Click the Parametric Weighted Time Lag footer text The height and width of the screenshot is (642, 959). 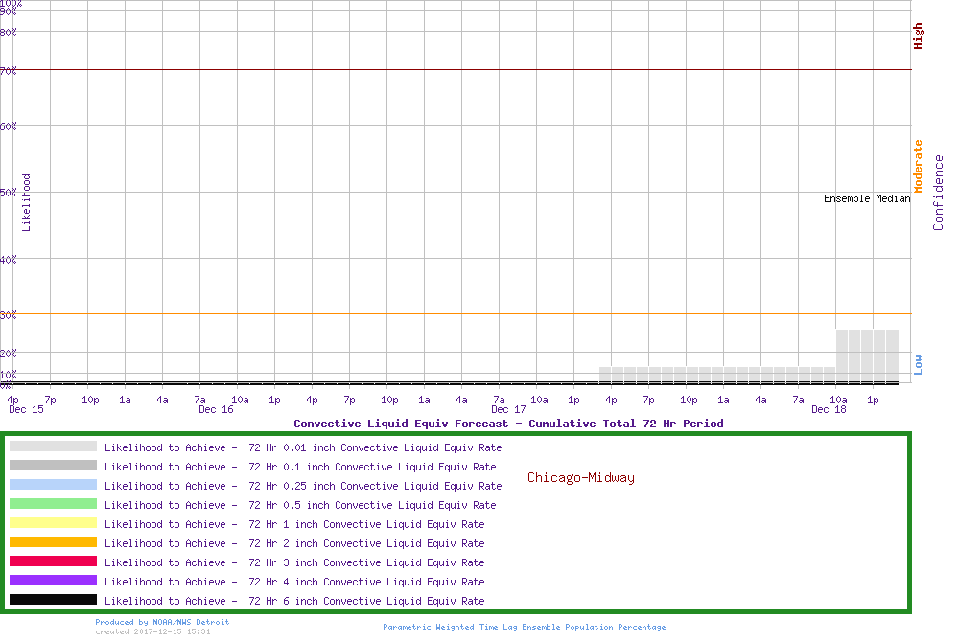pos(524,627)
